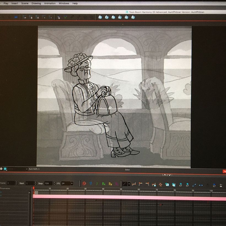
Task: Click the right bezier curve handle icon
Action: [147, 184]
